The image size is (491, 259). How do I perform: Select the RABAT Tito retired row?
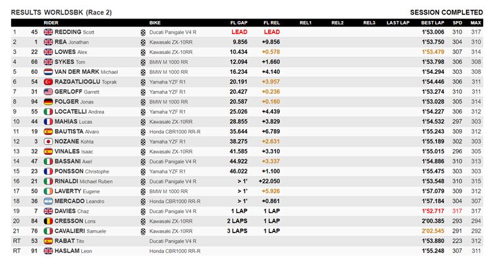point(246,241)
